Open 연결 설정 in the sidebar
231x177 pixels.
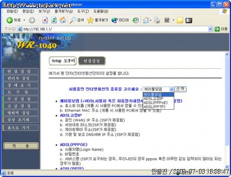click(21, 71)
